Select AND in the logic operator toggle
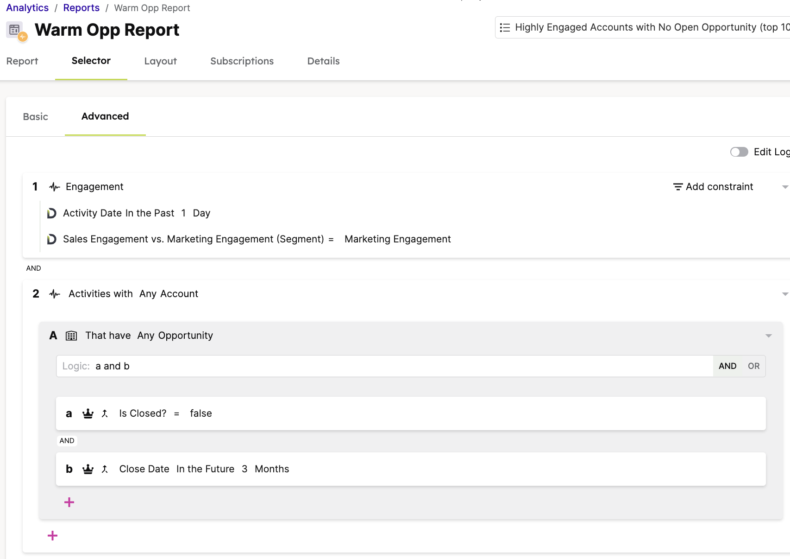The image size is (790, 559). click(x=727, y=366)
